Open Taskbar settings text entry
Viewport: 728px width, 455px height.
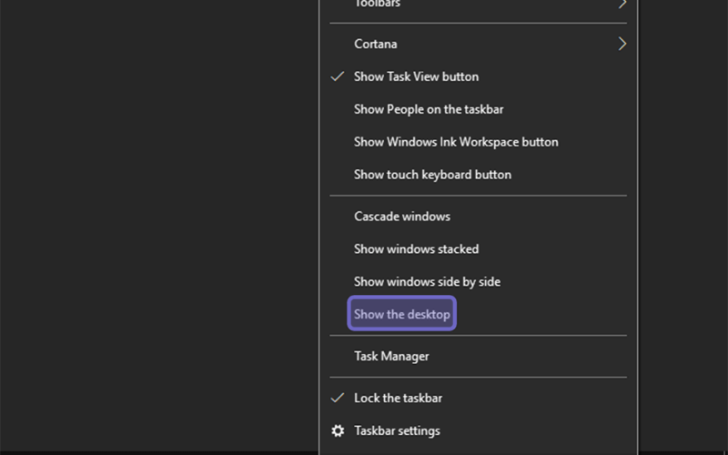[397, 430]
